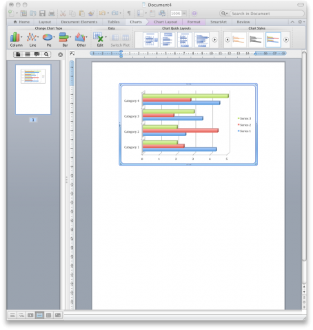Show document map pane in sidebar
This screenshot has width=313, height=330.
[28, 54]
